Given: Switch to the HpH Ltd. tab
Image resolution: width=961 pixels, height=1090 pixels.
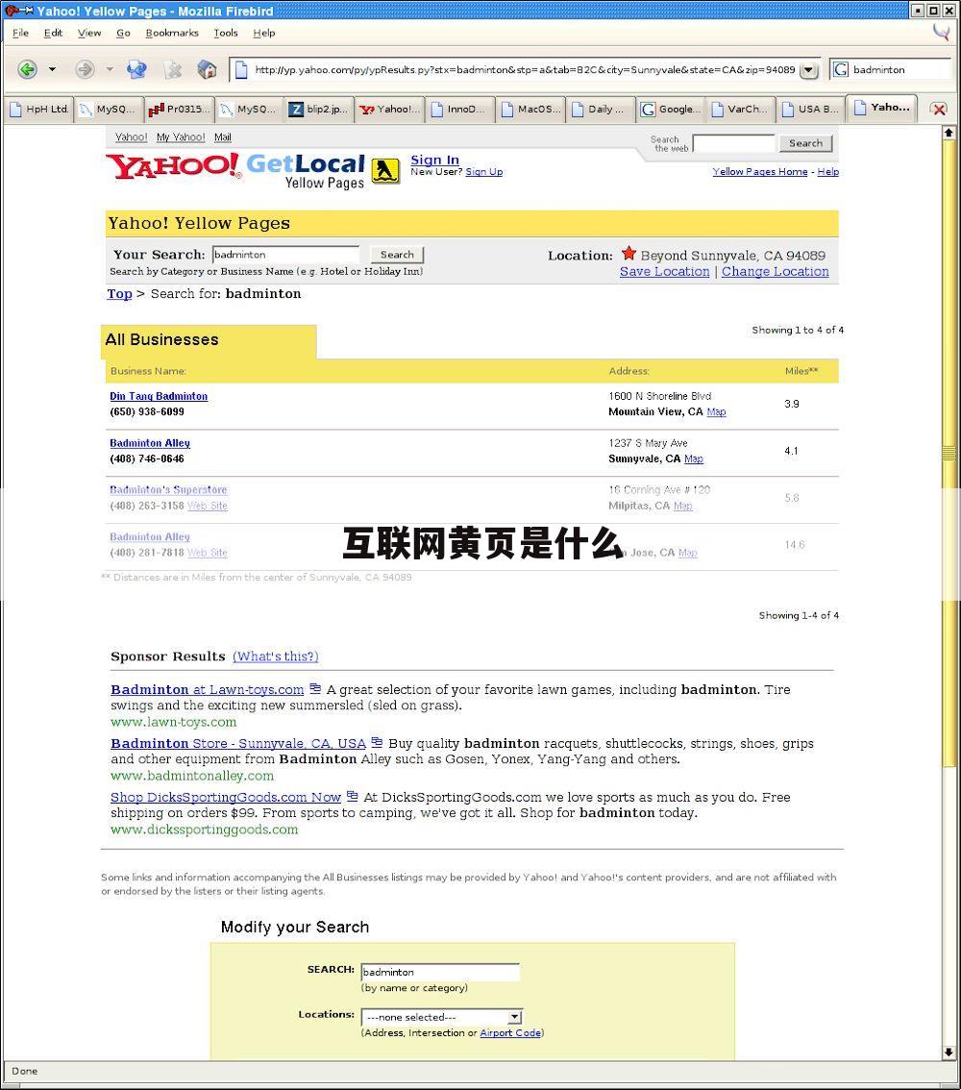Looking at the screenshot, I should [x=38, y=110].
